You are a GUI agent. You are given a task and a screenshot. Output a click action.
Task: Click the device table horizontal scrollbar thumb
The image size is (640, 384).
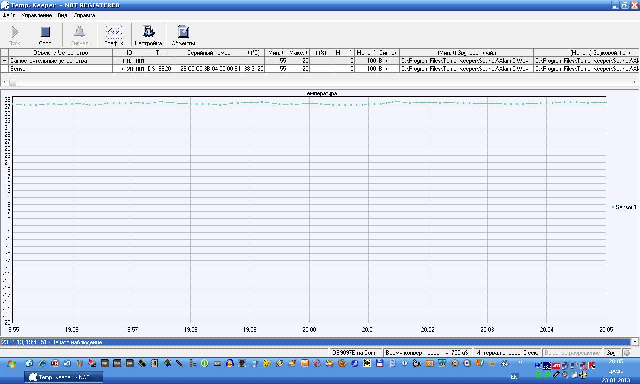pos(13,82)
